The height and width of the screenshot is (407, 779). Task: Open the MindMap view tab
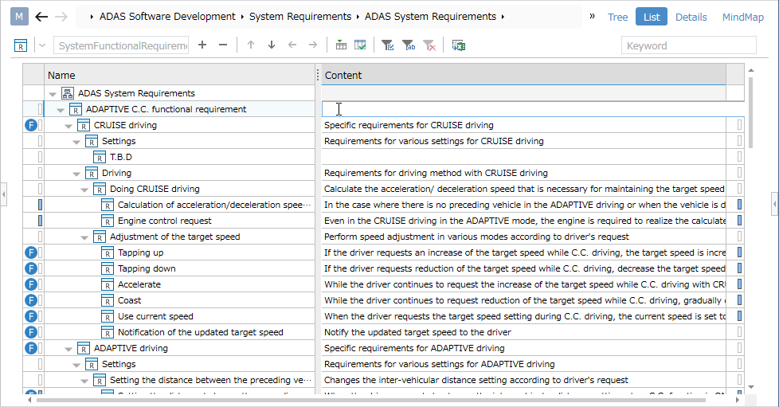[742, 17]
